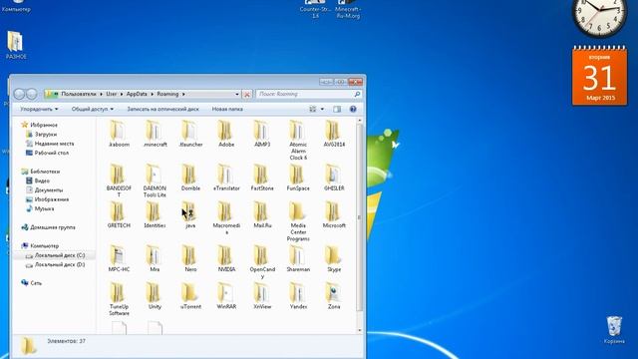This screenshot has height=359, width=638.
Task: Open the FastStone folder
Action: (x=262, y=178)
